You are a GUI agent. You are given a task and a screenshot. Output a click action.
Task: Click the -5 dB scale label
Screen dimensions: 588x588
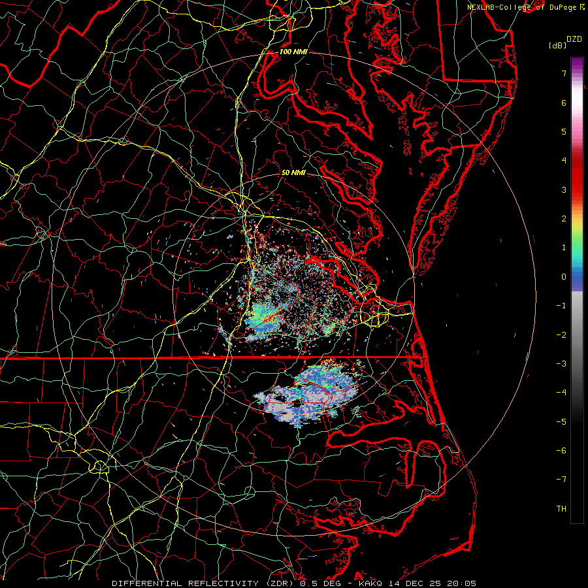(561, 422)
